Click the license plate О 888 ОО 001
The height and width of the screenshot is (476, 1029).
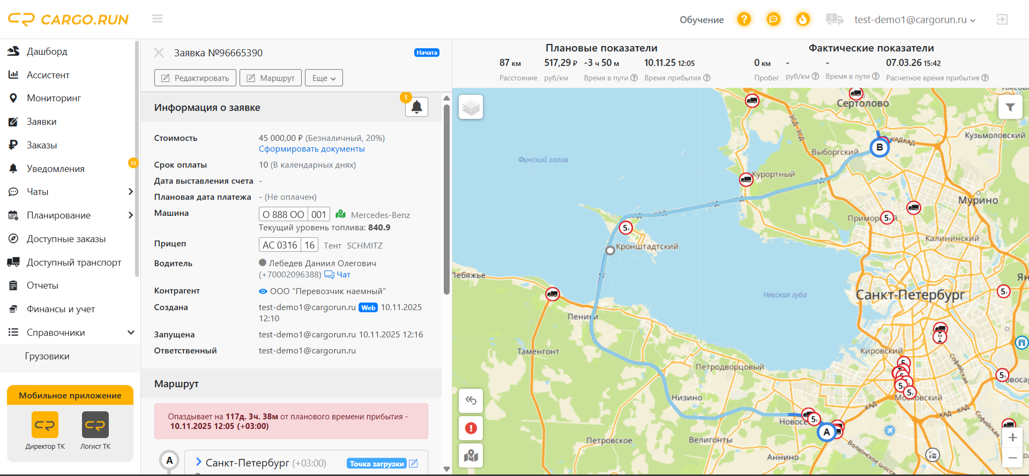click(294, 214)
